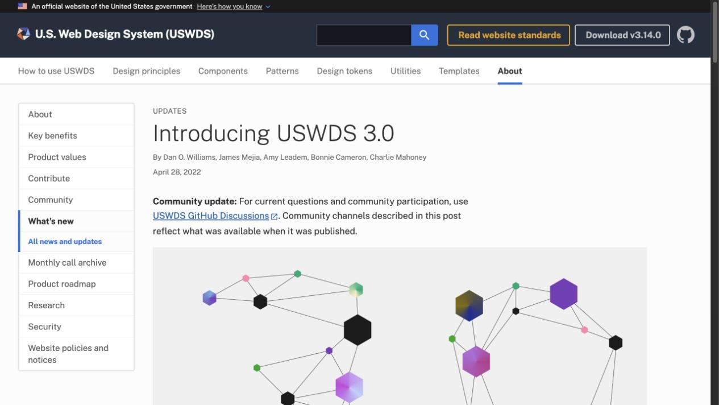Open Contribute sidebar link
The height and width of the screenshot is (405, 719).
tap(76, 178)
